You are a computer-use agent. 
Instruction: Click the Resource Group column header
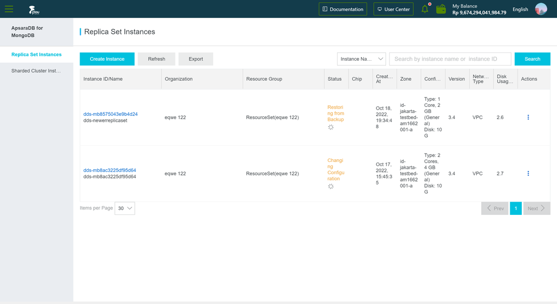264,79
